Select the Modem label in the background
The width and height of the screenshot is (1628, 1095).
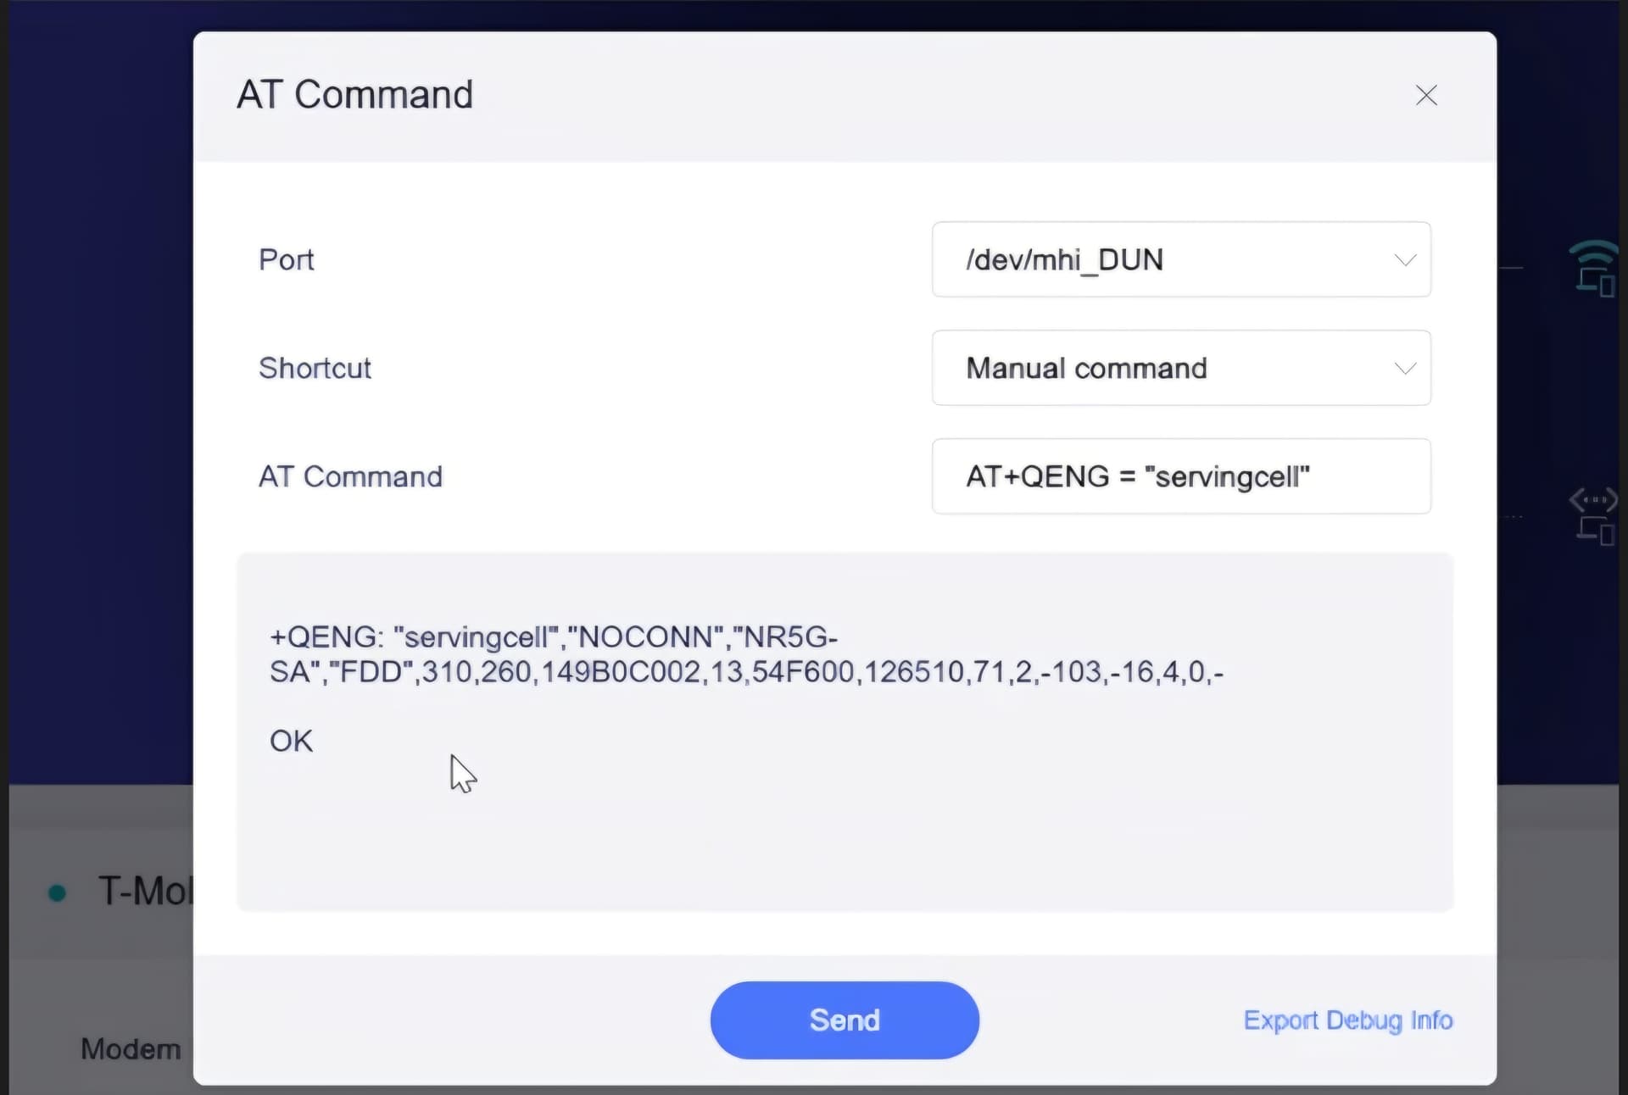coord(131,1049)
